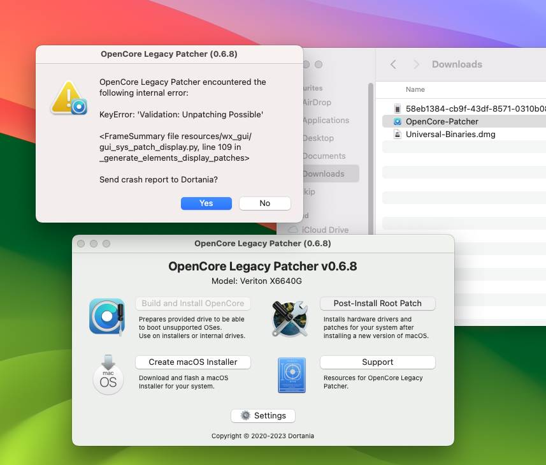
Task: Click the warning icon in error dialog
Action: [68, 98]
